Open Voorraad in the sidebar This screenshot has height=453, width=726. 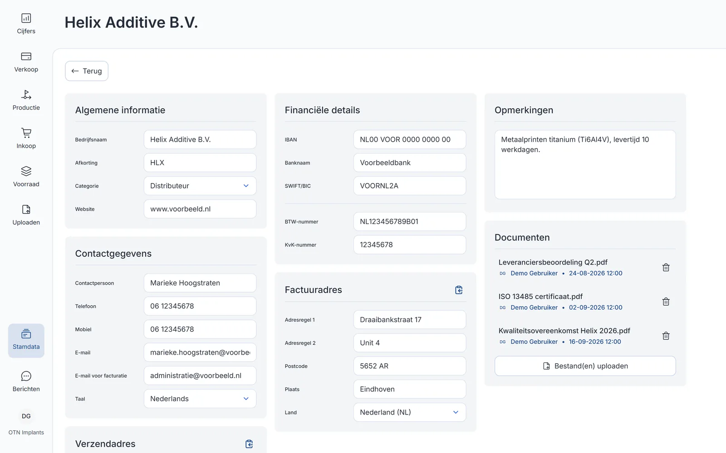pos(26,177)
